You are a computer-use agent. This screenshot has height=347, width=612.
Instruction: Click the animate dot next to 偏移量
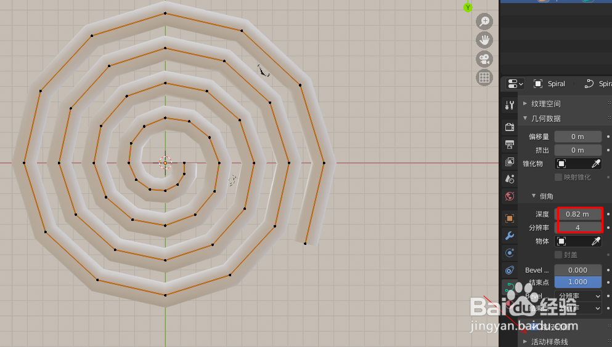[x=608, y=137]
